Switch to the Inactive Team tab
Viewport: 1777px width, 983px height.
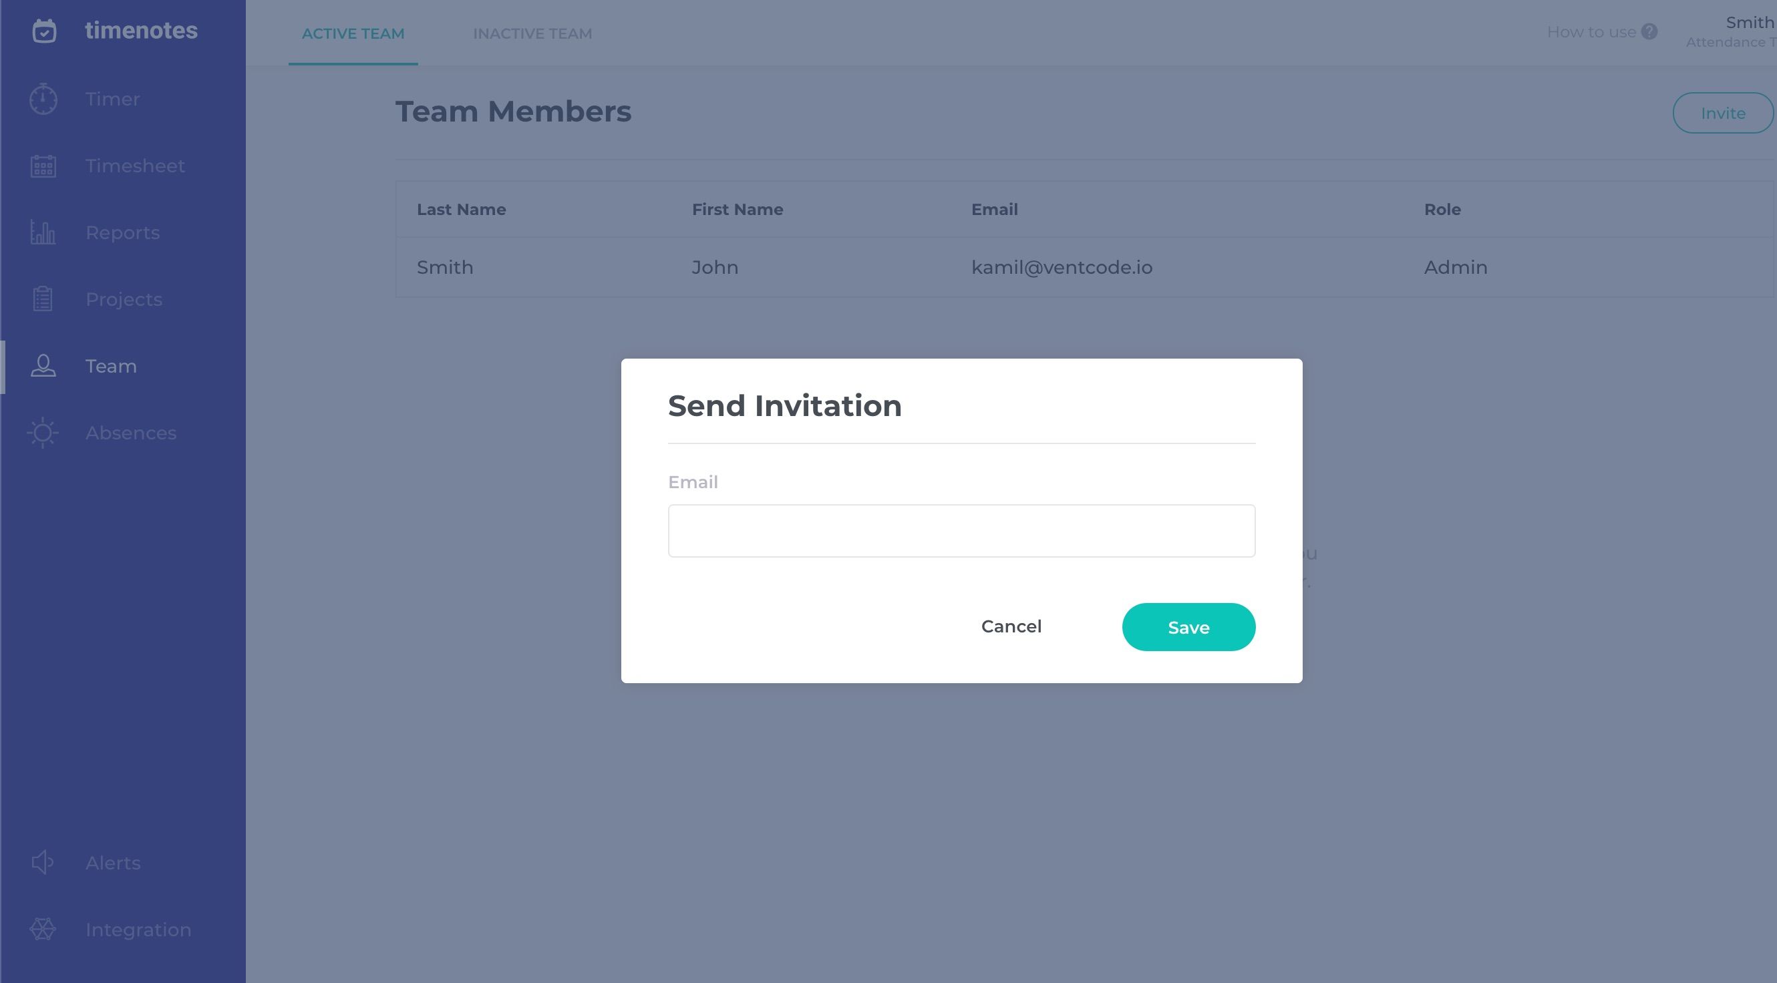(532, 34)
